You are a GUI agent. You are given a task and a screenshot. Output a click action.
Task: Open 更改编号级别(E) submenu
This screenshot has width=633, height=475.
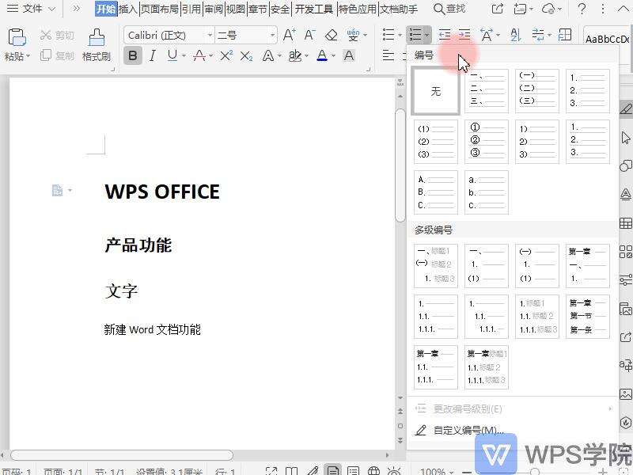pos(513,409)
